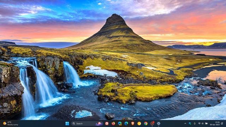This screenshot has width=226, height=127.
Task: Click the battery status tray icon
Action: click(206, 123)
